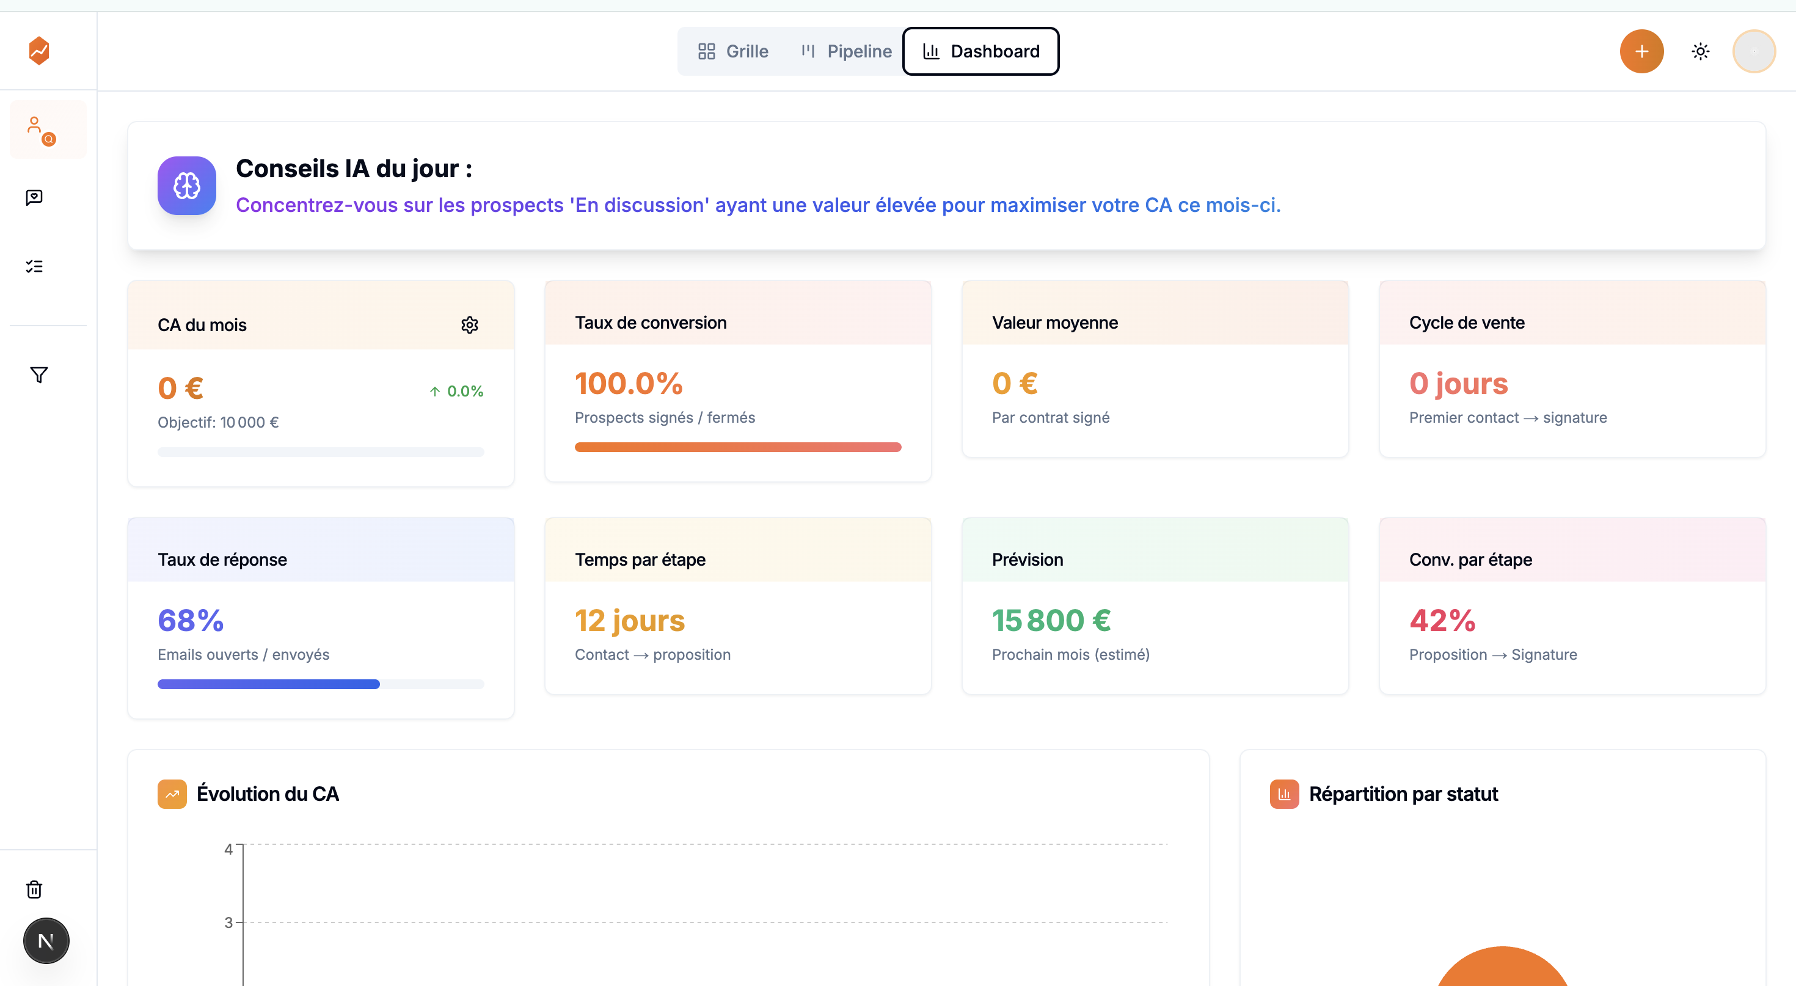This screenshot has height=986, width=1796.
Task: Open the trash bin icon
Action: click(x=34, y=888)
